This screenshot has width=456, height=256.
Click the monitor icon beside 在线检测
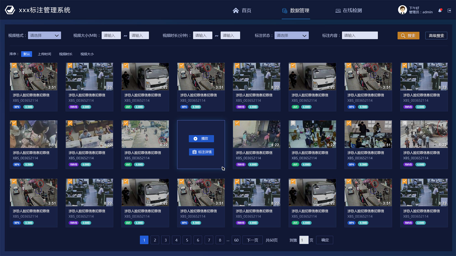338,10
